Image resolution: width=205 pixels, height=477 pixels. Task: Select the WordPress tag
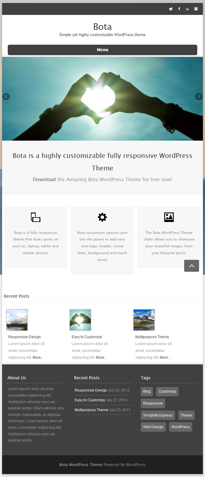(x=180, y=427)
